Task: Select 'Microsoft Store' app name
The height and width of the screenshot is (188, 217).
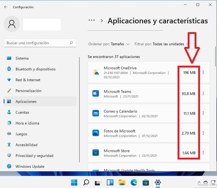Action: (117, 151)
